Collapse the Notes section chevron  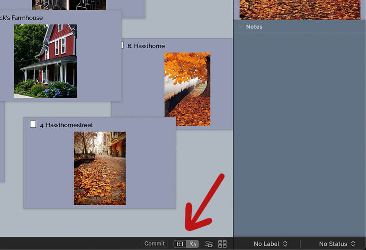241,27
